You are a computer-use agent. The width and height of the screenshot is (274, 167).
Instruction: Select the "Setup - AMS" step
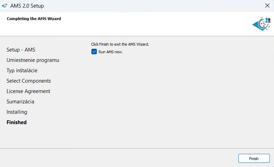point(21,50)
